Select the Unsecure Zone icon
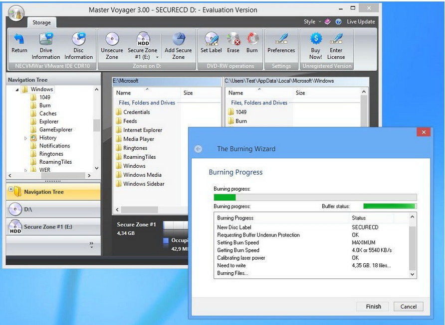The height and width of the screenshot is (325, 445). pyautogui.click(x=112, y=40)
